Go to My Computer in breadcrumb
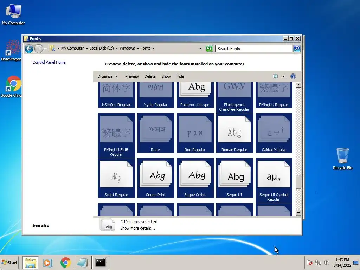Screen dimensions: 360x270 tap(72, 48)
